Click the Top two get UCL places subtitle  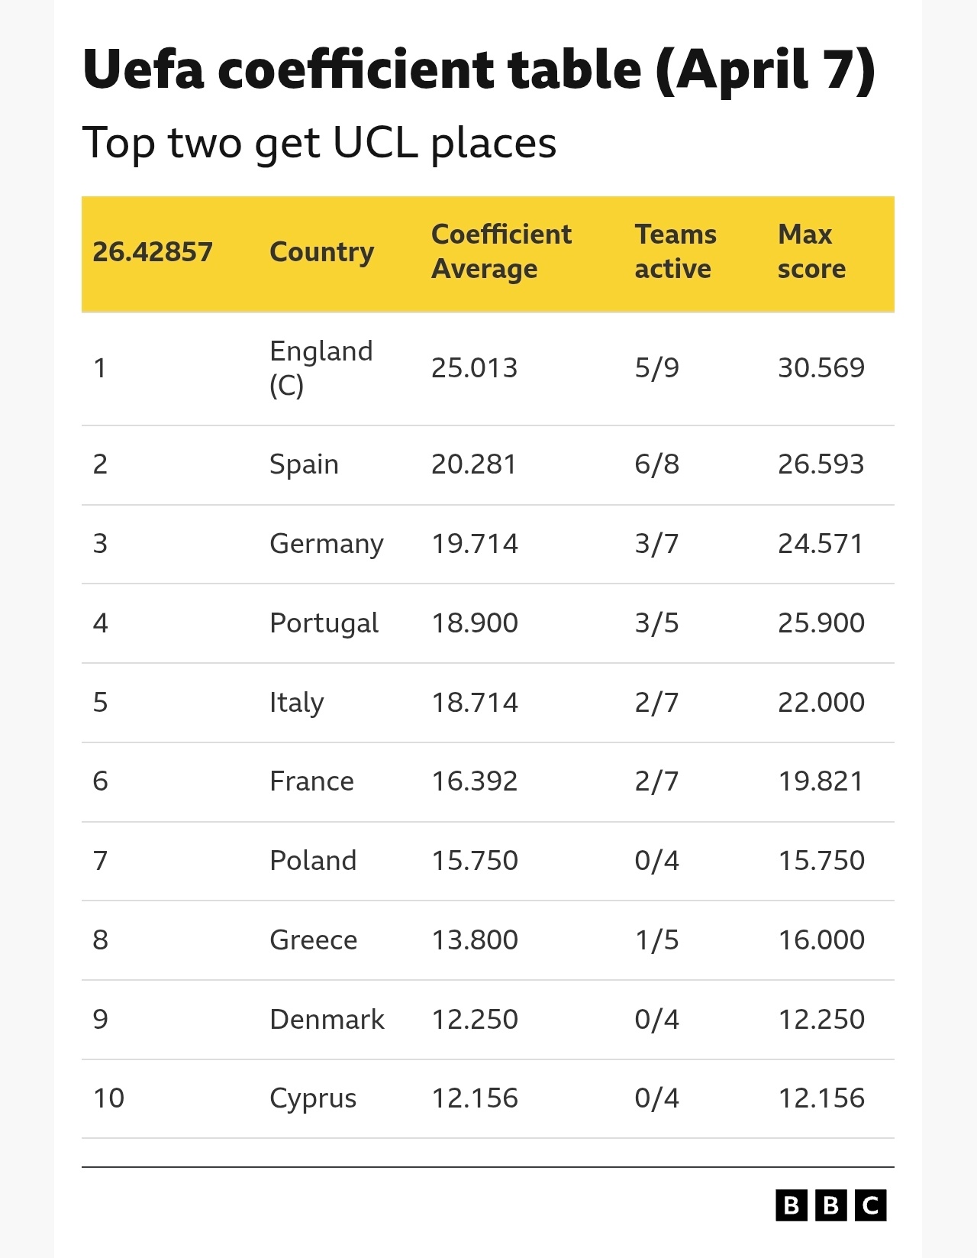pos(319,142)
